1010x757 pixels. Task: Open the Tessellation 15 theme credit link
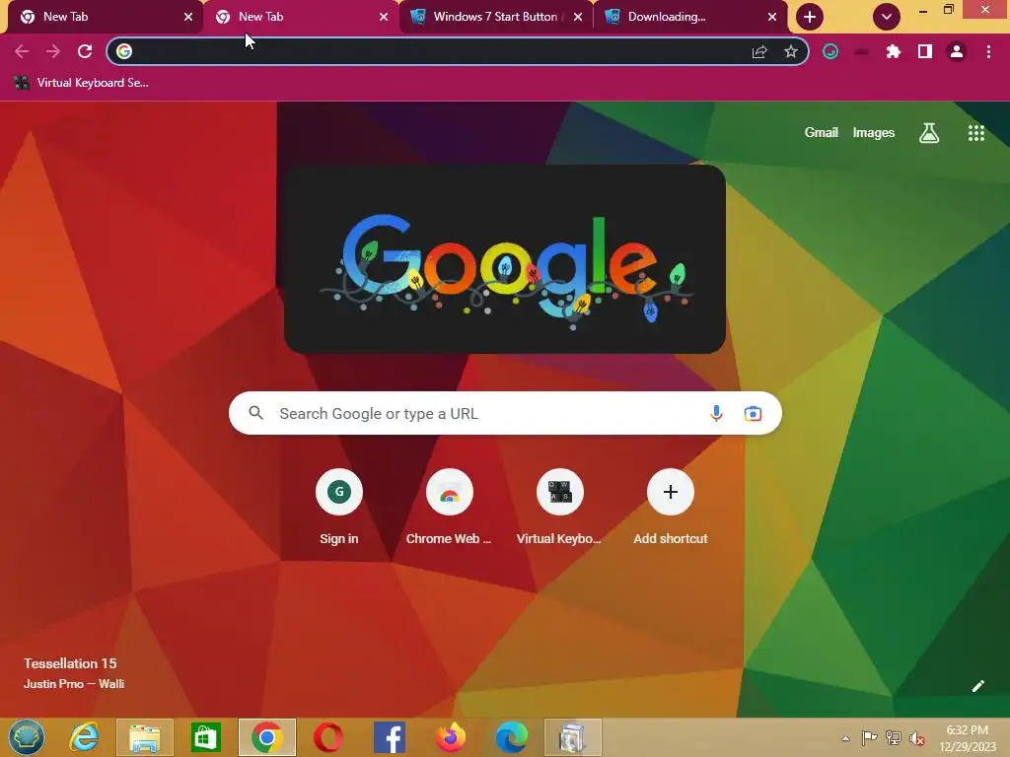click(73, 672)
